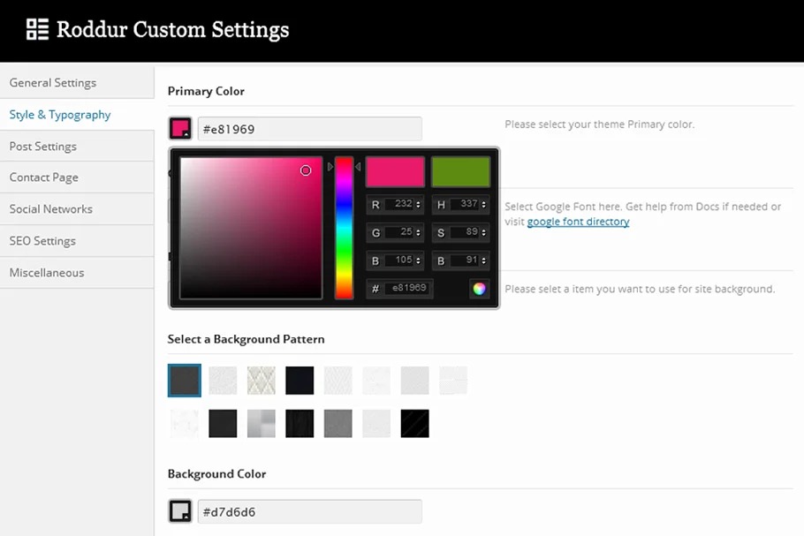Click the Background Color swatch icon
The width and height of the screenshot is (804, 536).
pos(180,511)
